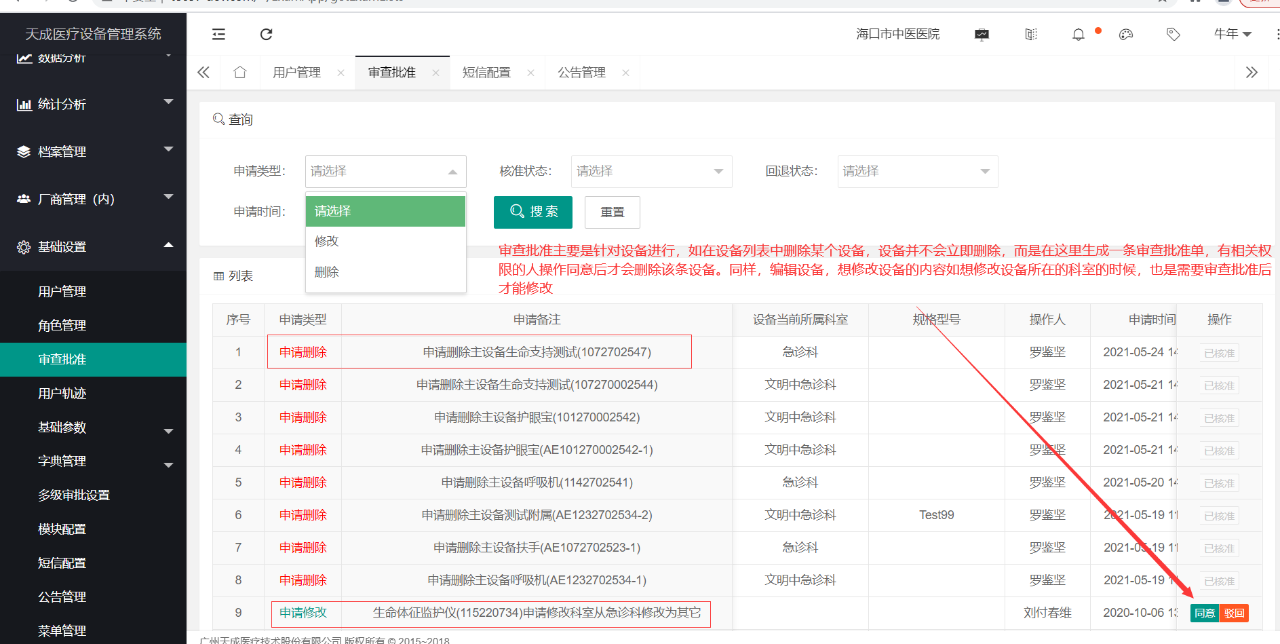This screenshot has width=1280, height=644.
Task: Click the tag icon in header
Action: (1173, 34)
